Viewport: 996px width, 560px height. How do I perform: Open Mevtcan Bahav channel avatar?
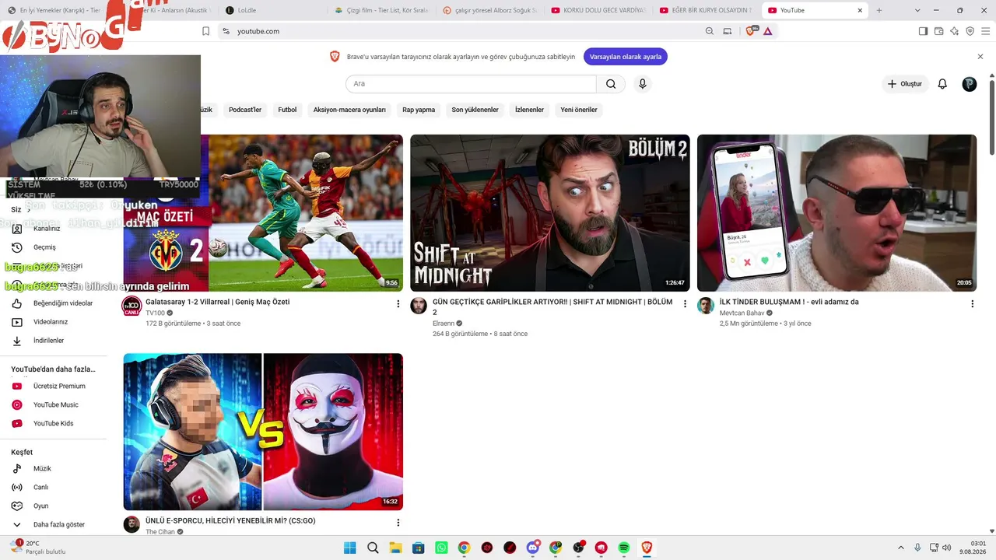pos(706,306)
